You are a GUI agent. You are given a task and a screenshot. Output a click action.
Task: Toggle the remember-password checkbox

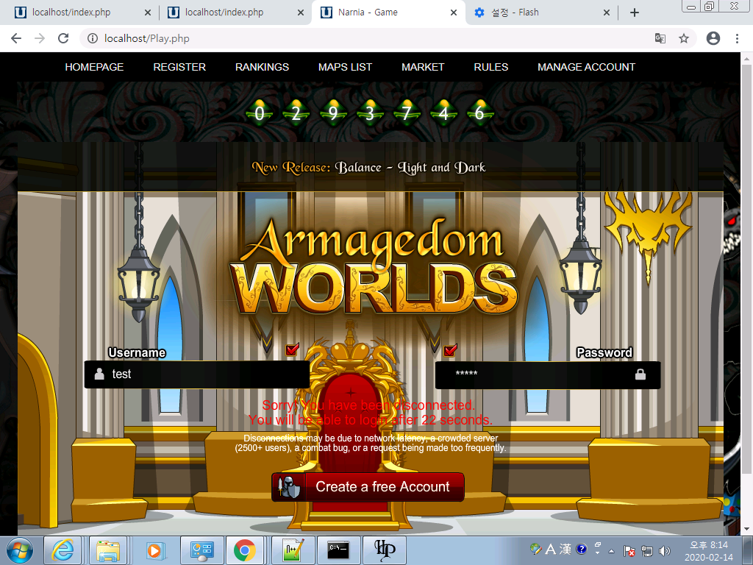[451, 349]
